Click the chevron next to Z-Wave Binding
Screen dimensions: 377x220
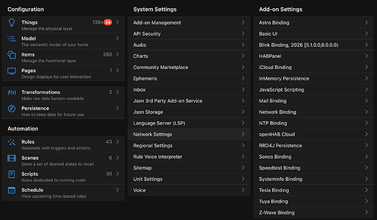(367, 212)
